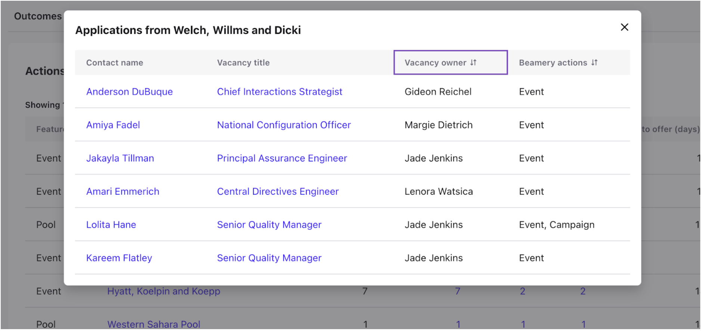Open Central Directives Engineer vacancy

click(x=278, y=192)
